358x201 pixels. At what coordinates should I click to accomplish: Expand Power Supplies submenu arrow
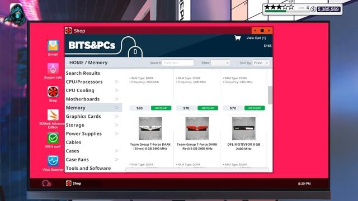tap(116, 134)
